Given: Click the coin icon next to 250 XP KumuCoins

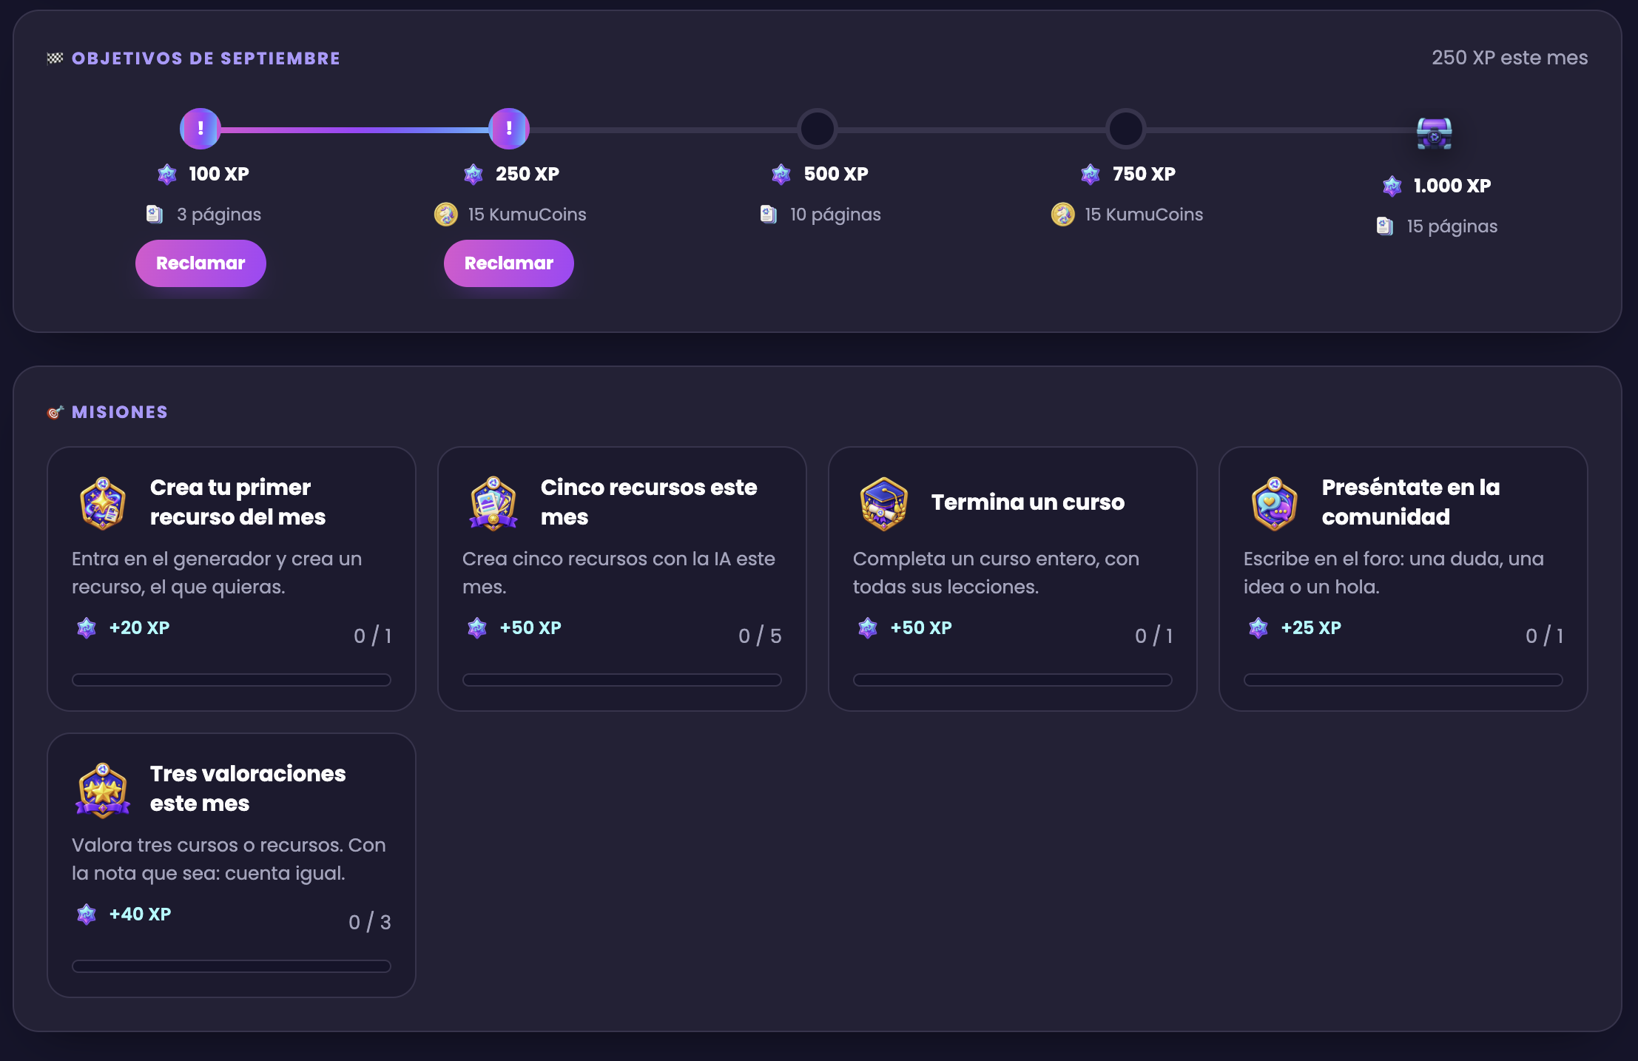Looking at the screenshot, I should 446,215.
